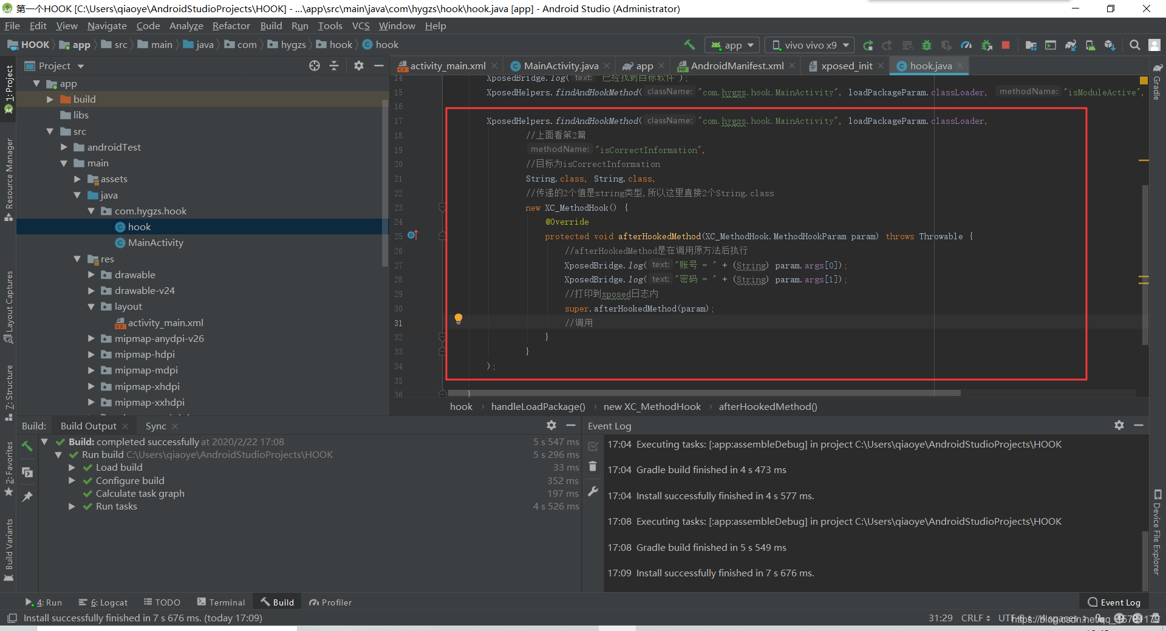Click the Run Anything toolbar icon
The width and height of the screenshot is (1166, 631).
click(1051, 45)
